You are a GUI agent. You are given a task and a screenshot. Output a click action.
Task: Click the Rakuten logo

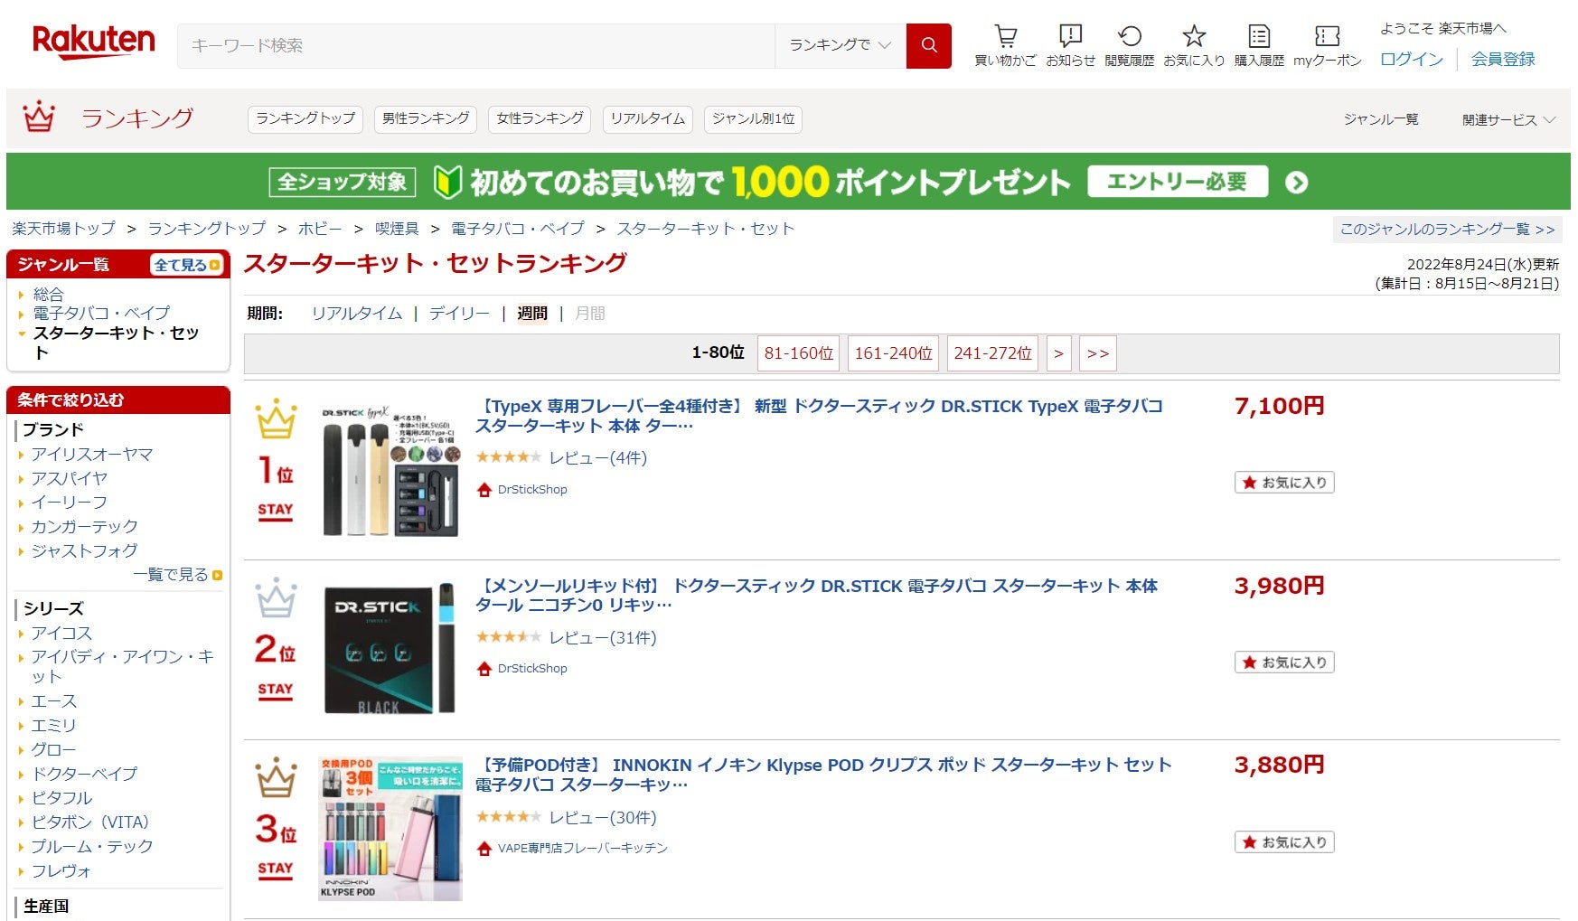pyautogui.click(x=93, y=42)
